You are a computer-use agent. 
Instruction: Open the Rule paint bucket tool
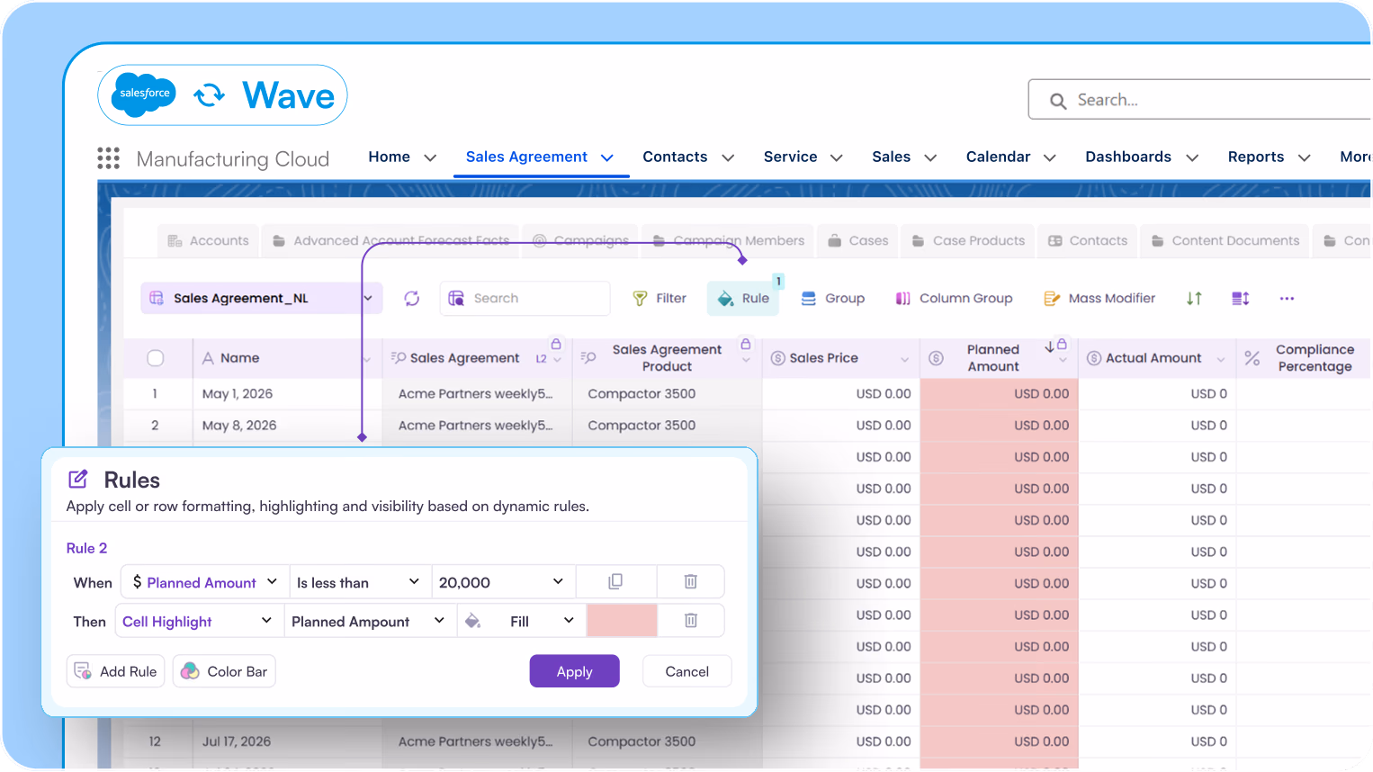coord(743,298)
